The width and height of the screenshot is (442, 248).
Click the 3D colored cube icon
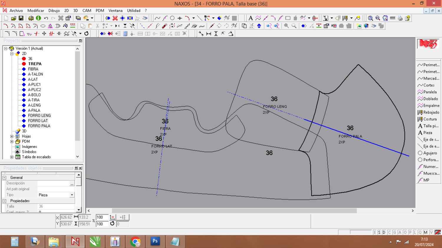[366, 26]
